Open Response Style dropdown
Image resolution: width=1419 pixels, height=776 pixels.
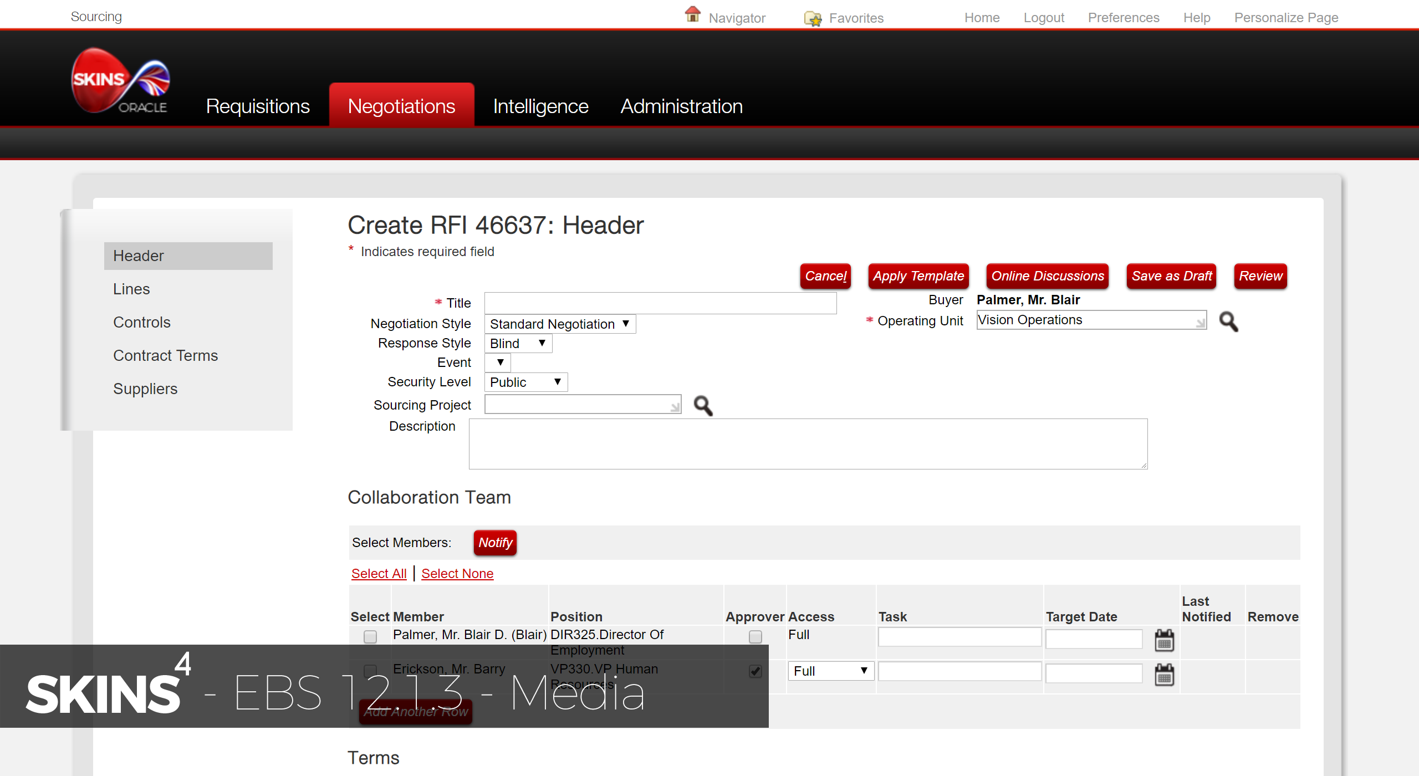518,344
